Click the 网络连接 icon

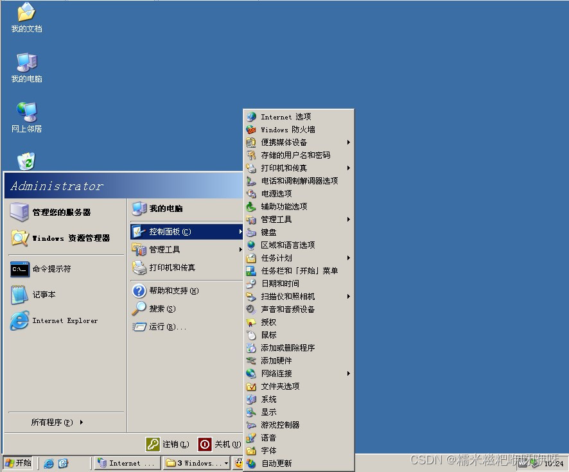point(251,374)
